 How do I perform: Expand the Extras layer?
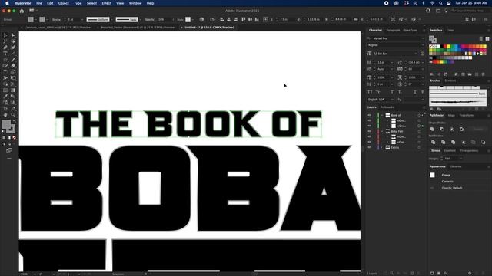(382, 147)
